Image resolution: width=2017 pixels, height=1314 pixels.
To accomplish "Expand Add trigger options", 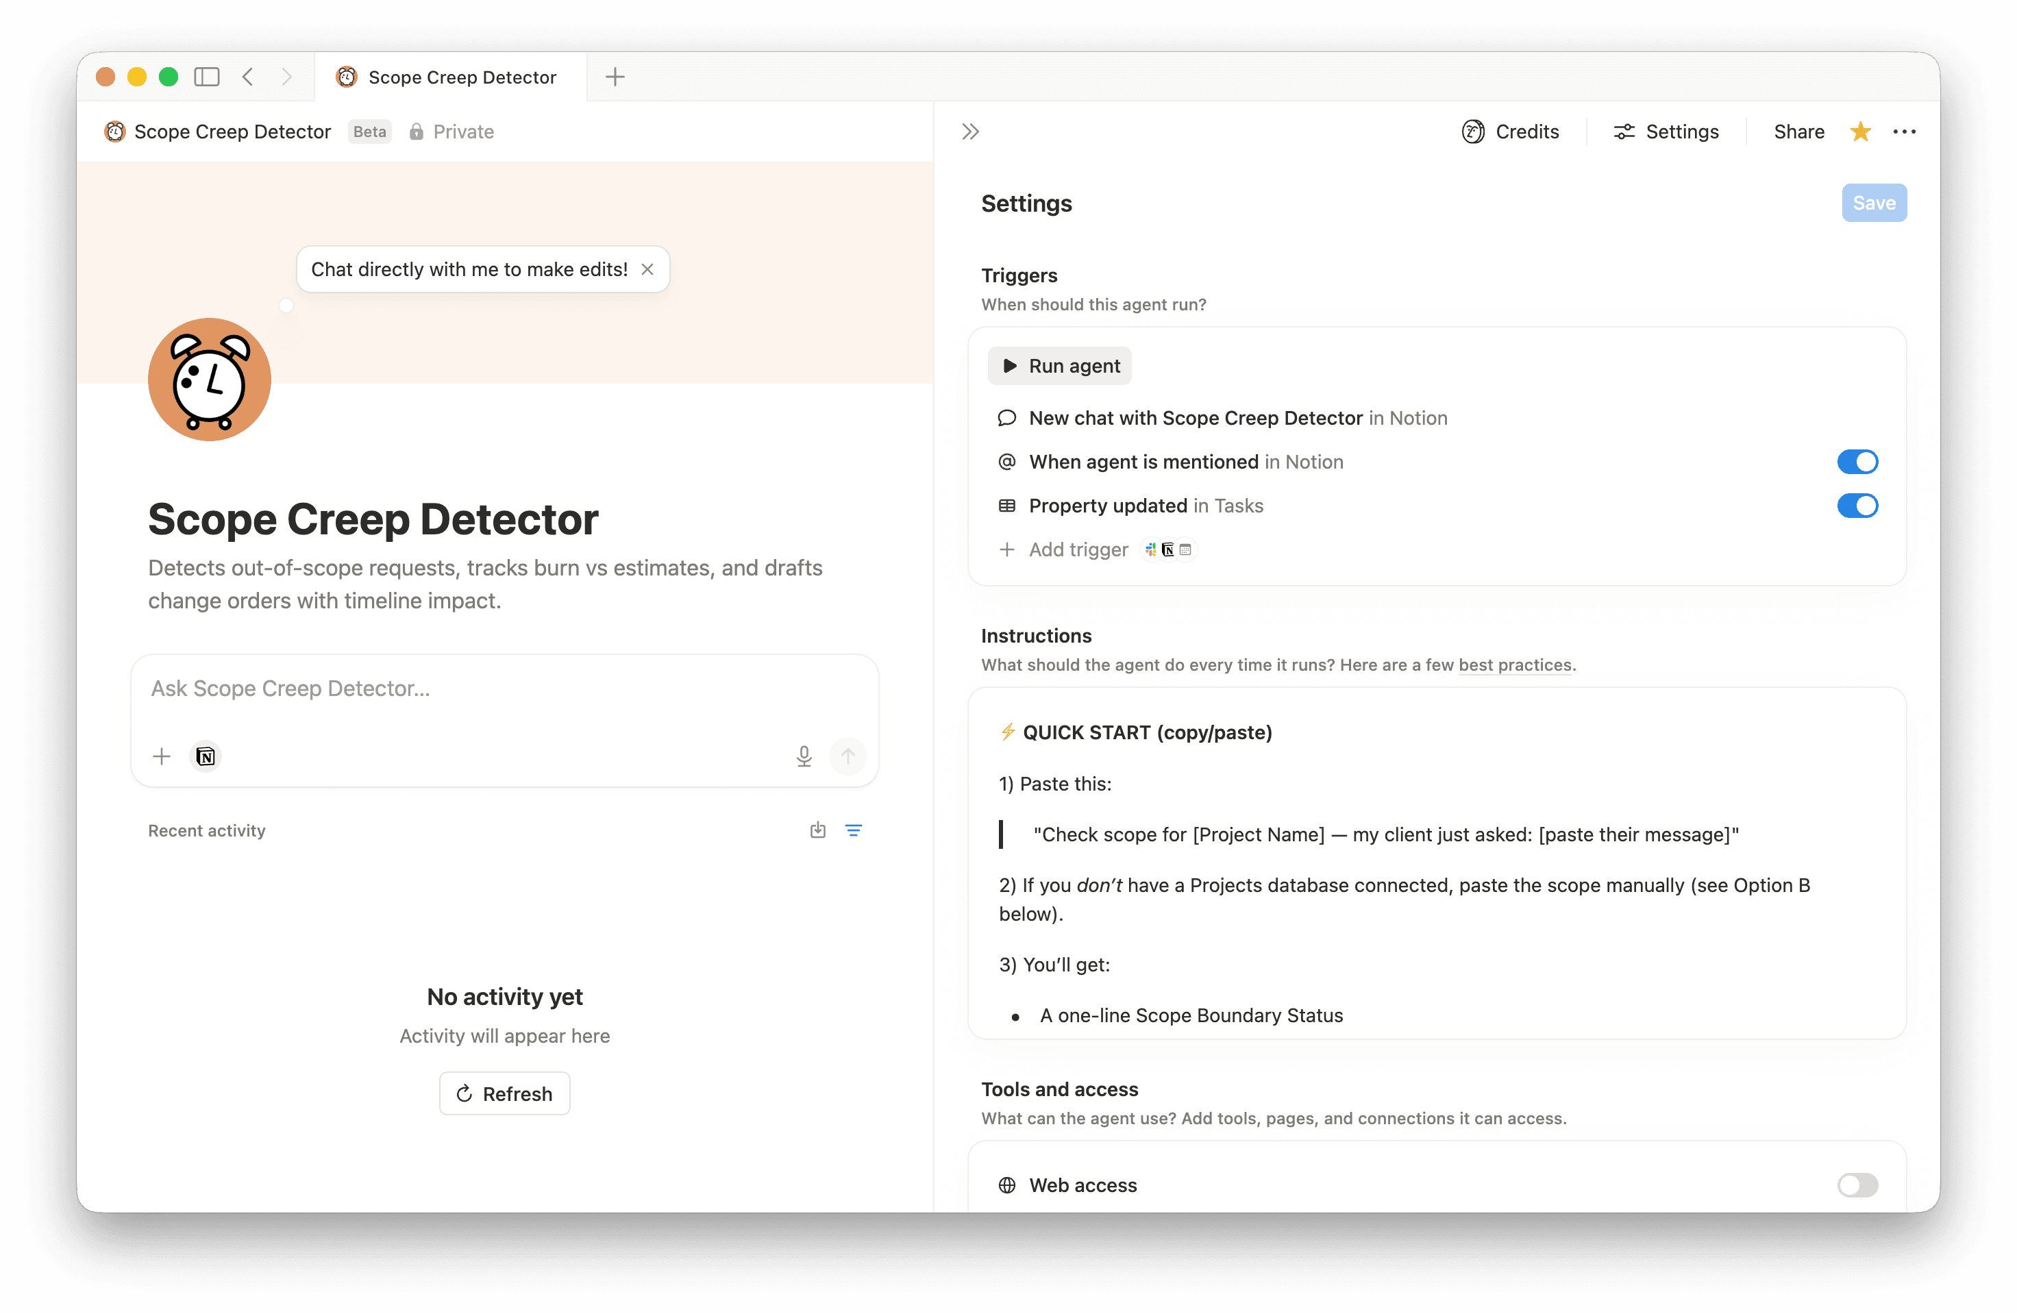I will pos(1063,550).
